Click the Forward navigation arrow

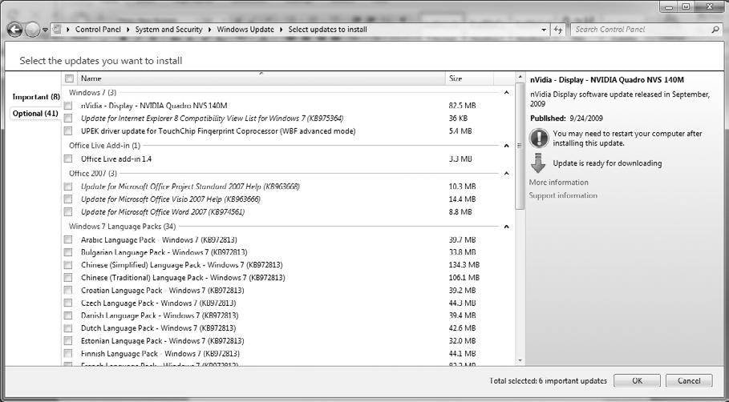click(x=33, y=30)
